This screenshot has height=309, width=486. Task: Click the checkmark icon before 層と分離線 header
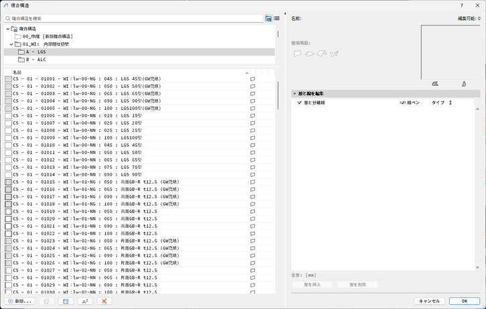(x=299, y=103)
